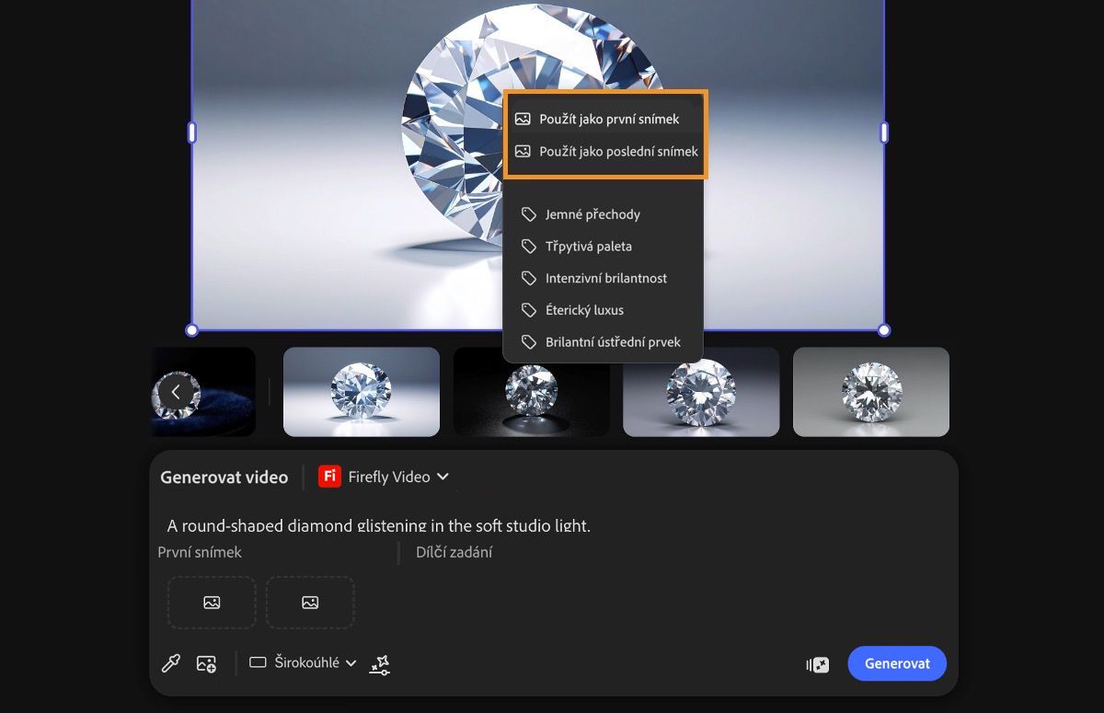The width and height of the screenshot is (1104, 713).
Task: Select the video settings sparkle slider icon
Action: point(378,663)
